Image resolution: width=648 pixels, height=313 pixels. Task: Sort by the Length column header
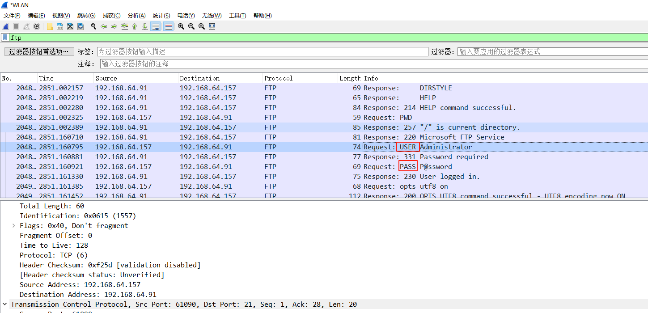[350, 78]
